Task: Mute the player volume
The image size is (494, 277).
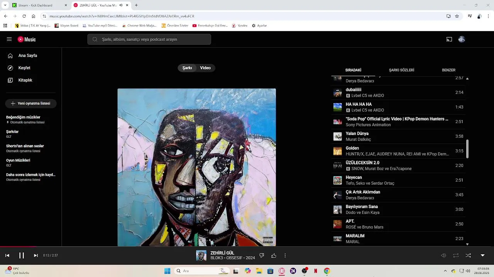Action: pyautogui.click(x=443, y=255)
